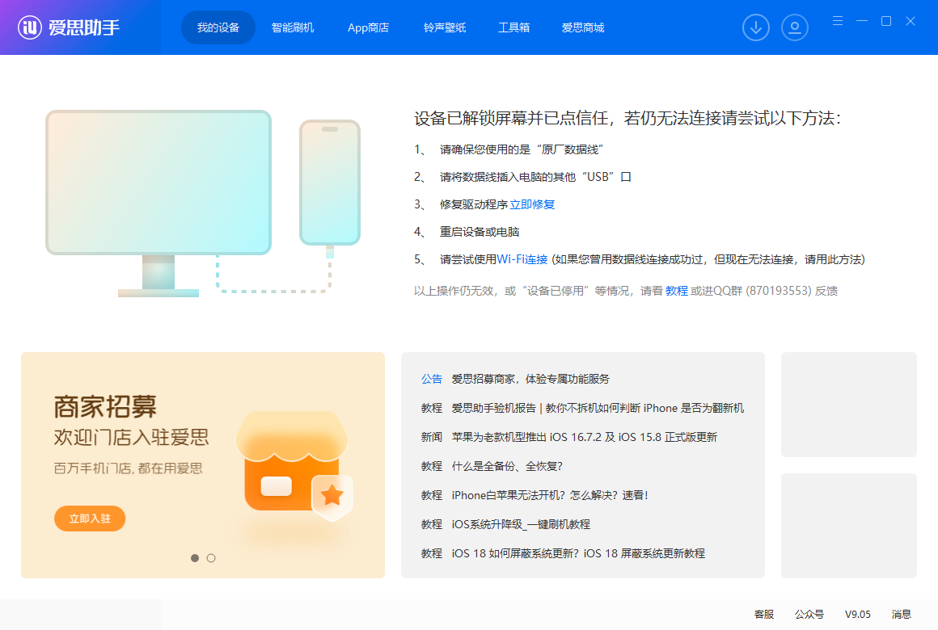The image size is (938, 630).
Task: Open the user account profile icon
Action: coord(795,27)
